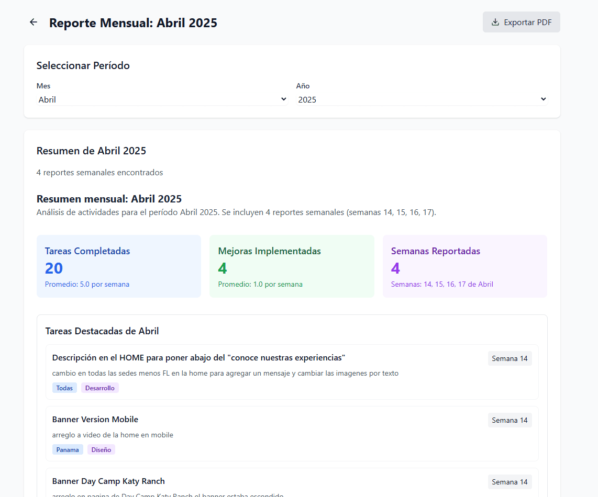598x497 pixels.
Task: Export the report as PDF
Action: click(x=521, y=22)
